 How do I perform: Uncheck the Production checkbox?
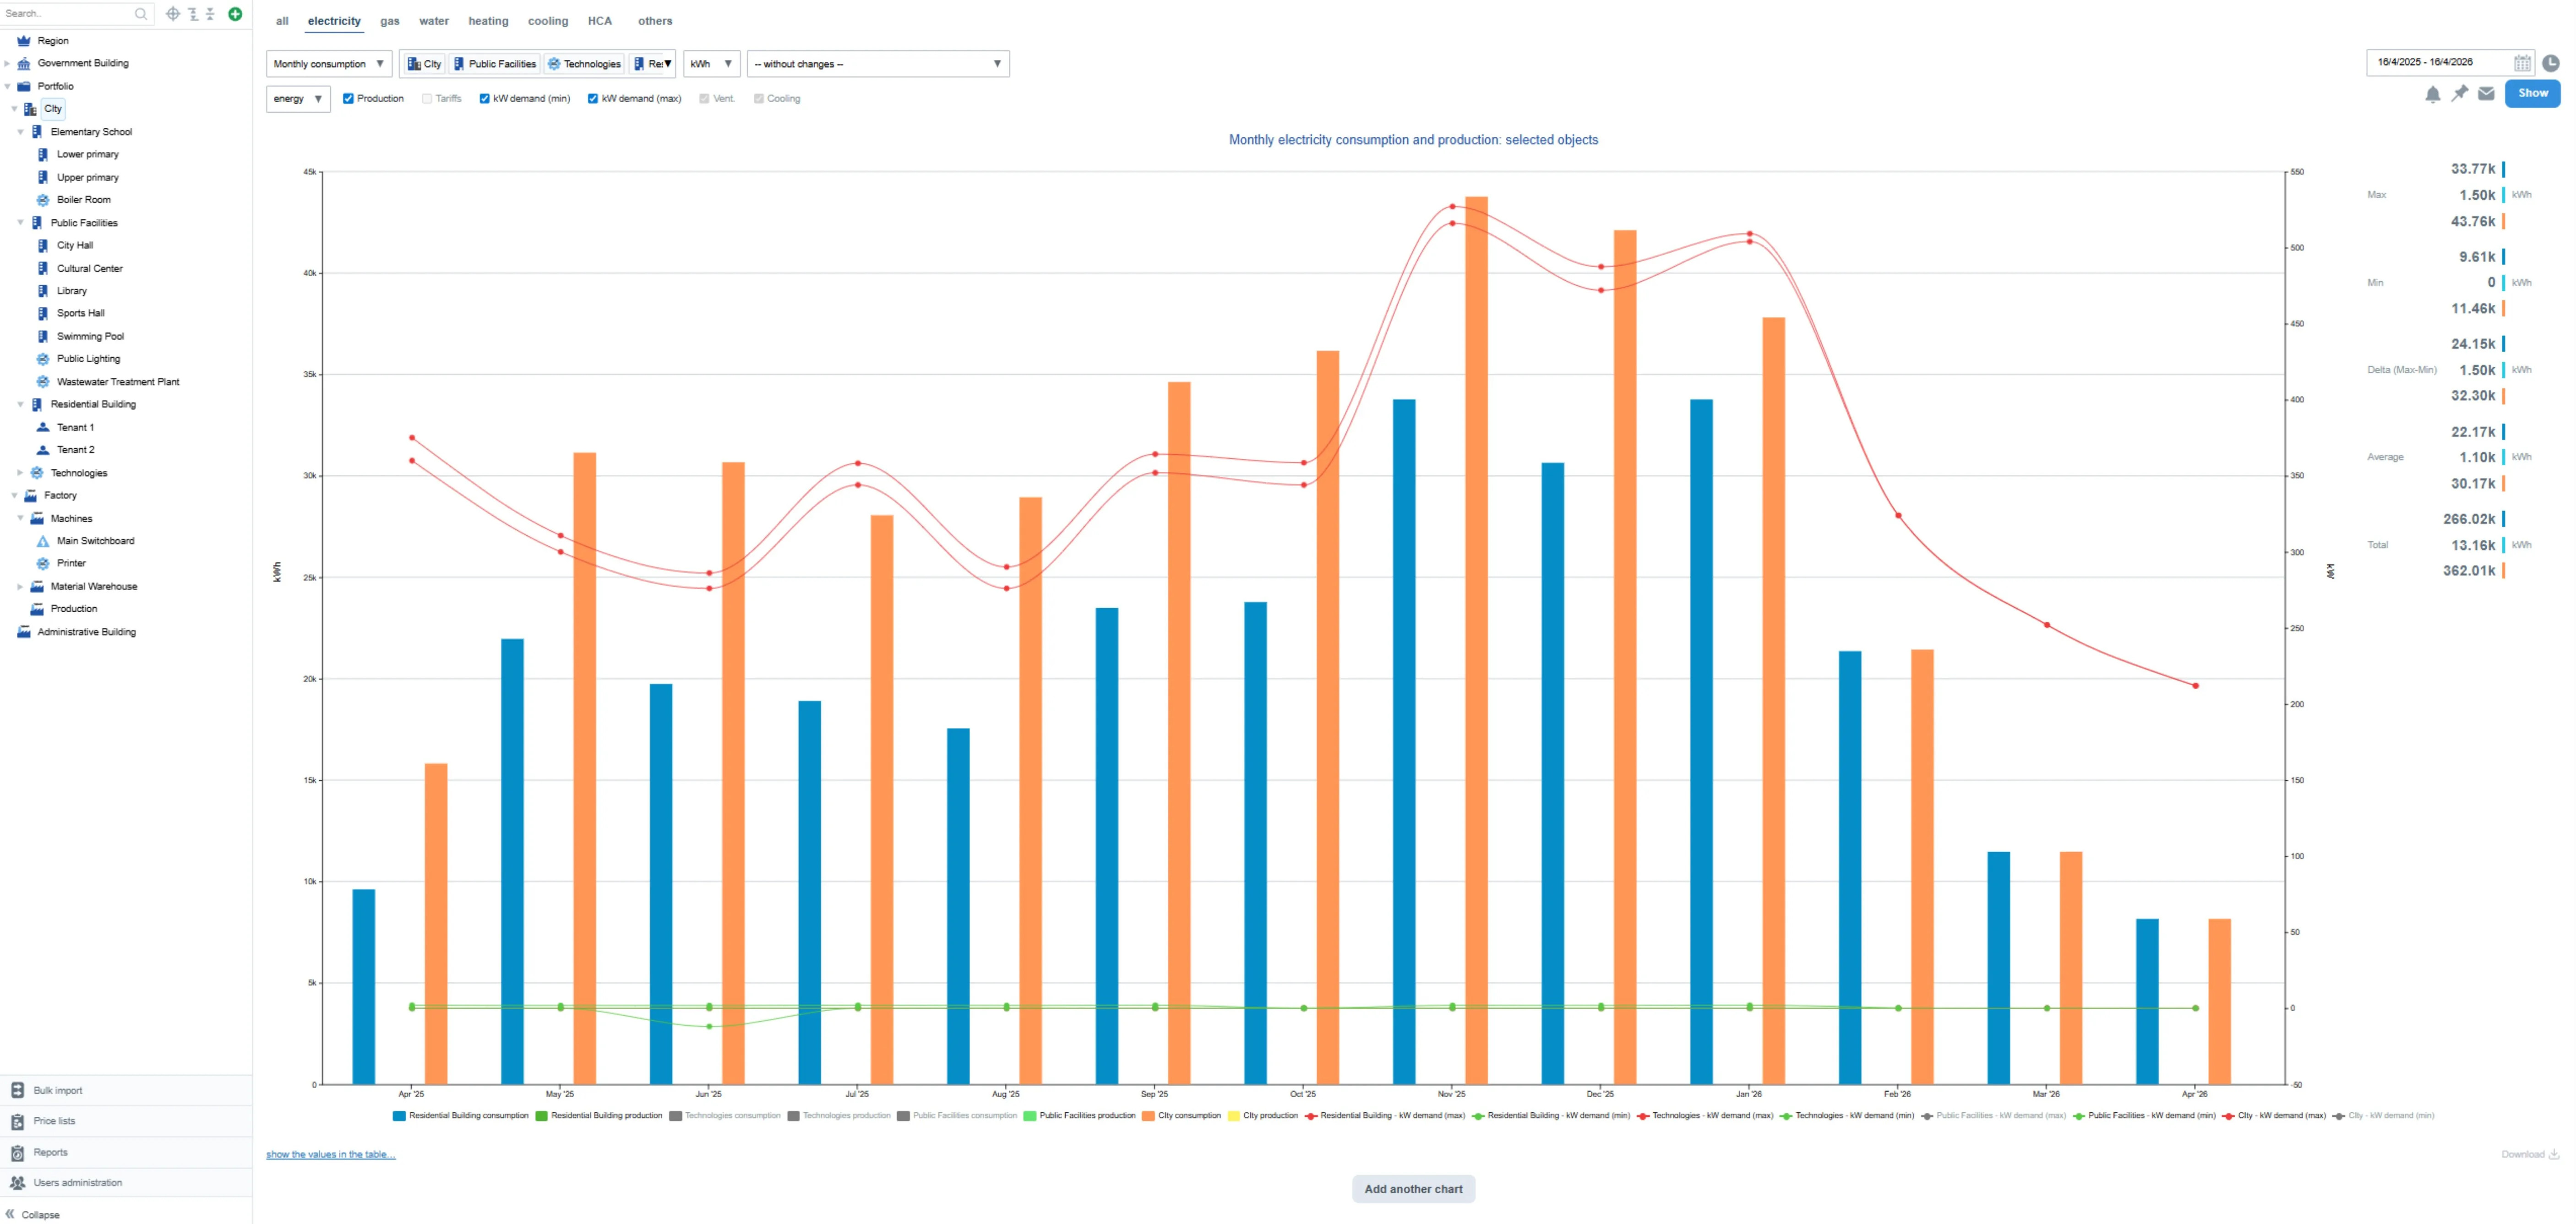coord(348,99)
